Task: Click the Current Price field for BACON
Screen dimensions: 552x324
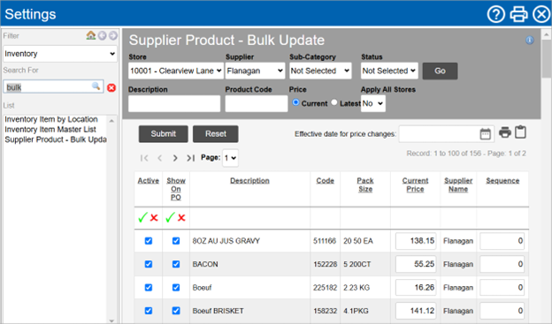Action: click(416, 264)
